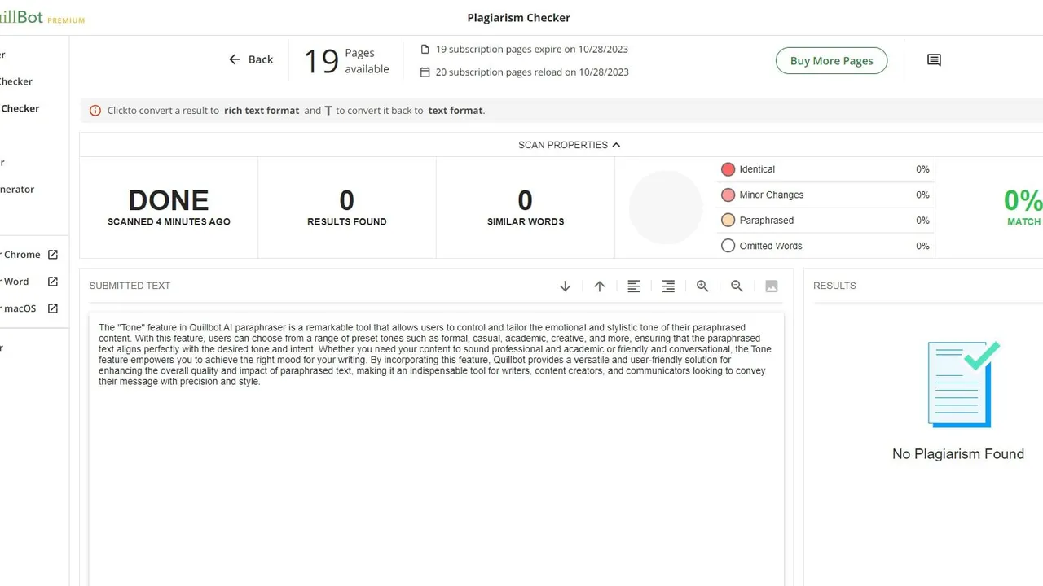Click the pink Minor Changes color dot
1043x586 pixels.
coord(728,195)
